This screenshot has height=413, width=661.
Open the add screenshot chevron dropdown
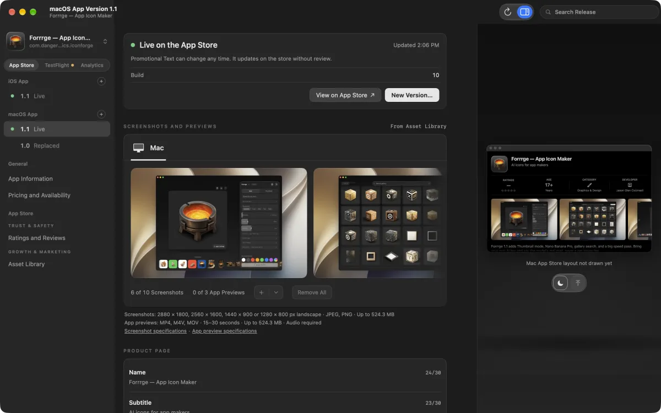pyautogui.click(x=276, y=292)
